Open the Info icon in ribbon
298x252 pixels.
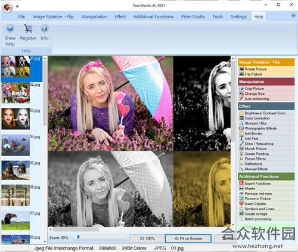(x=44, y=29)
